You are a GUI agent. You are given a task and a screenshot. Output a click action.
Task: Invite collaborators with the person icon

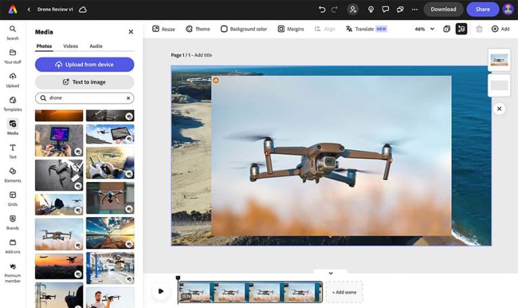pyautogui.click(x=353, y=9)
